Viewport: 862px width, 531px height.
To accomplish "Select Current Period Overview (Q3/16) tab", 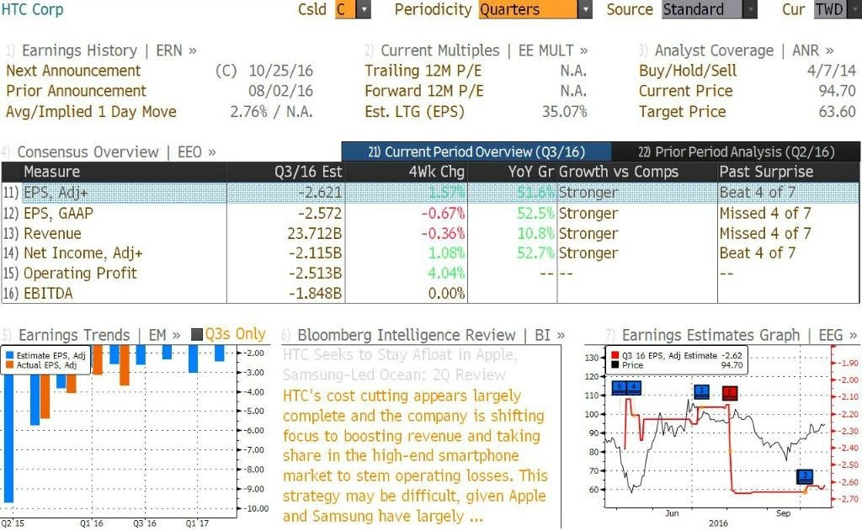I will click(476, 151).
